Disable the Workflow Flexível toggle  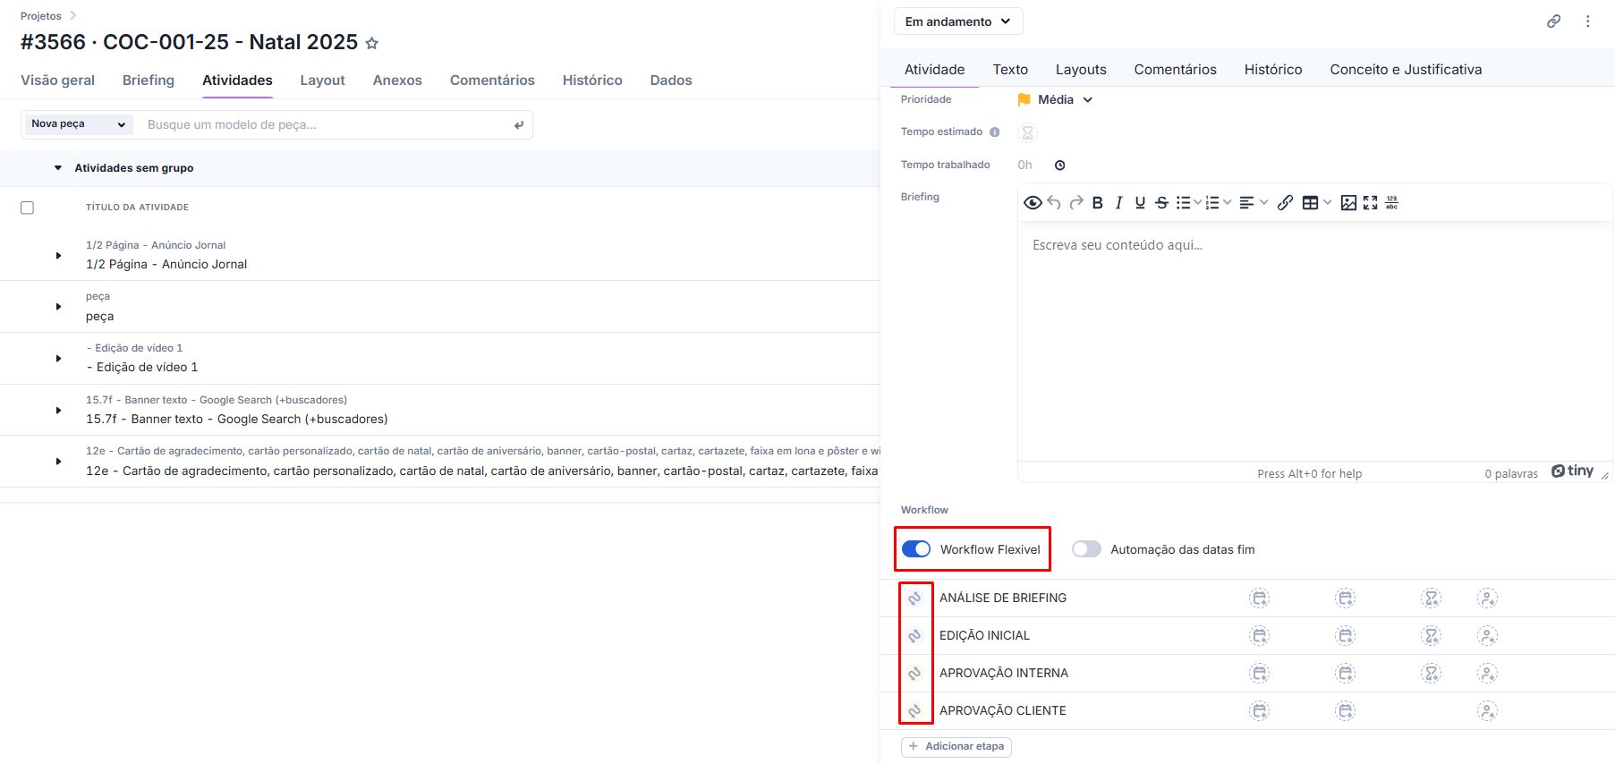point(916,549)
